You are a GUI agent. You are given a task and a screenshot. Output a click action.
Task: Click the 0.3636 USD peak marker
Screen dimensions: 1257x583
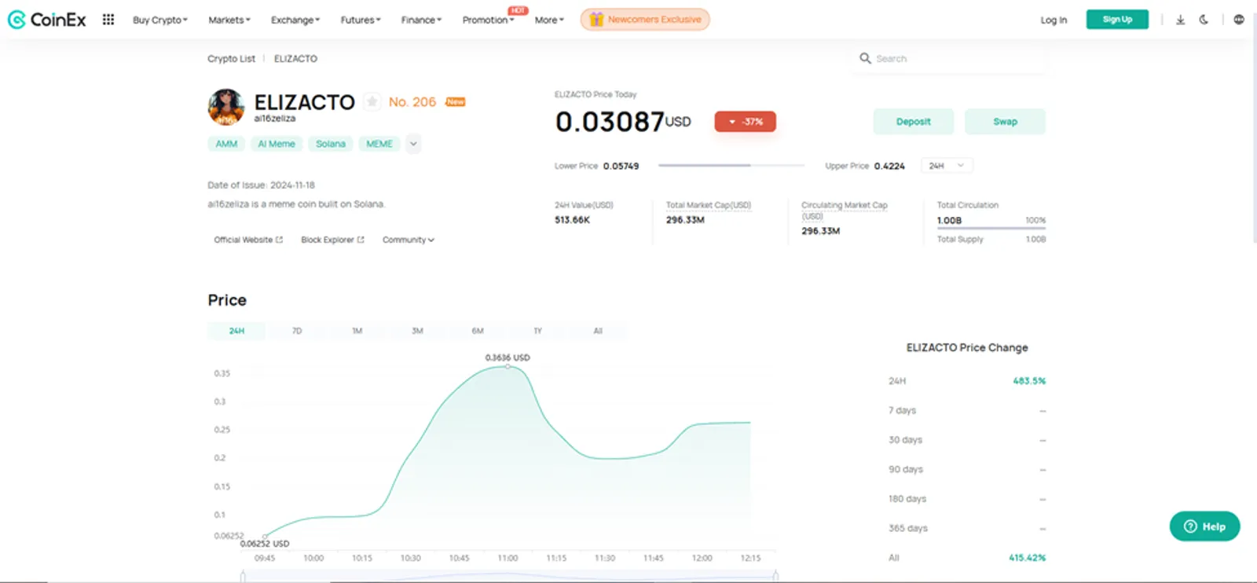[x=508, y=366]
